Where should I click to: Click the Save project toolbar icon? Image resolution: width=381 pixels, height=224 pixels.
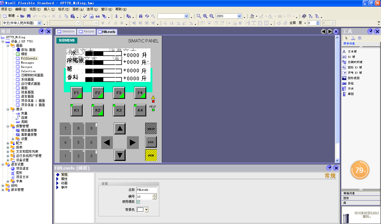coord(29,16)
